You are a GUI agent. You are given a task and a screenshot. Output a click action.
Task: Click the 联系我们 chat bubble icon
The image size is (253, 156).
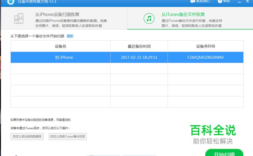point(193,1)
